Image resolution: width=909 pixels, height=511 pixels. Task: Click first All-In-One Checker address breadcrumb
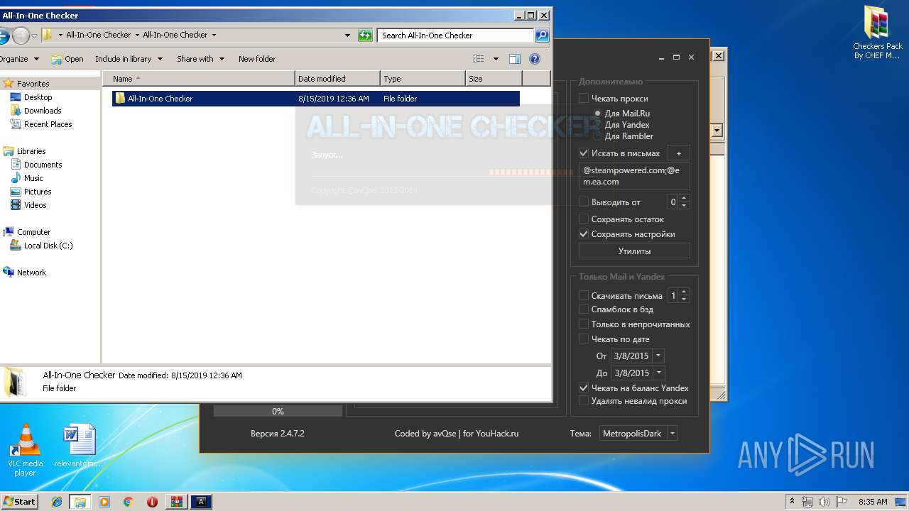(x=98, y=35)
